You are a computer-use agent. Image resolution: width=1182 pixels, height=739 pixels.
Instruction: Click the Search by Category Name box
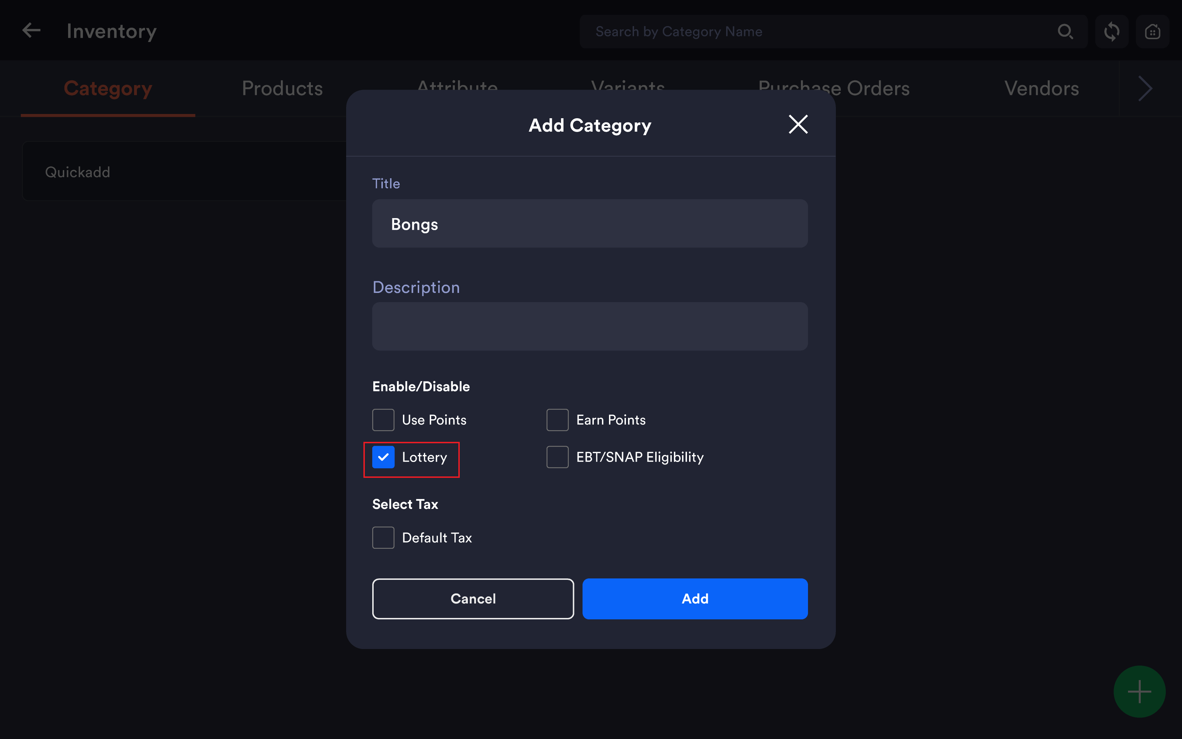816,31
